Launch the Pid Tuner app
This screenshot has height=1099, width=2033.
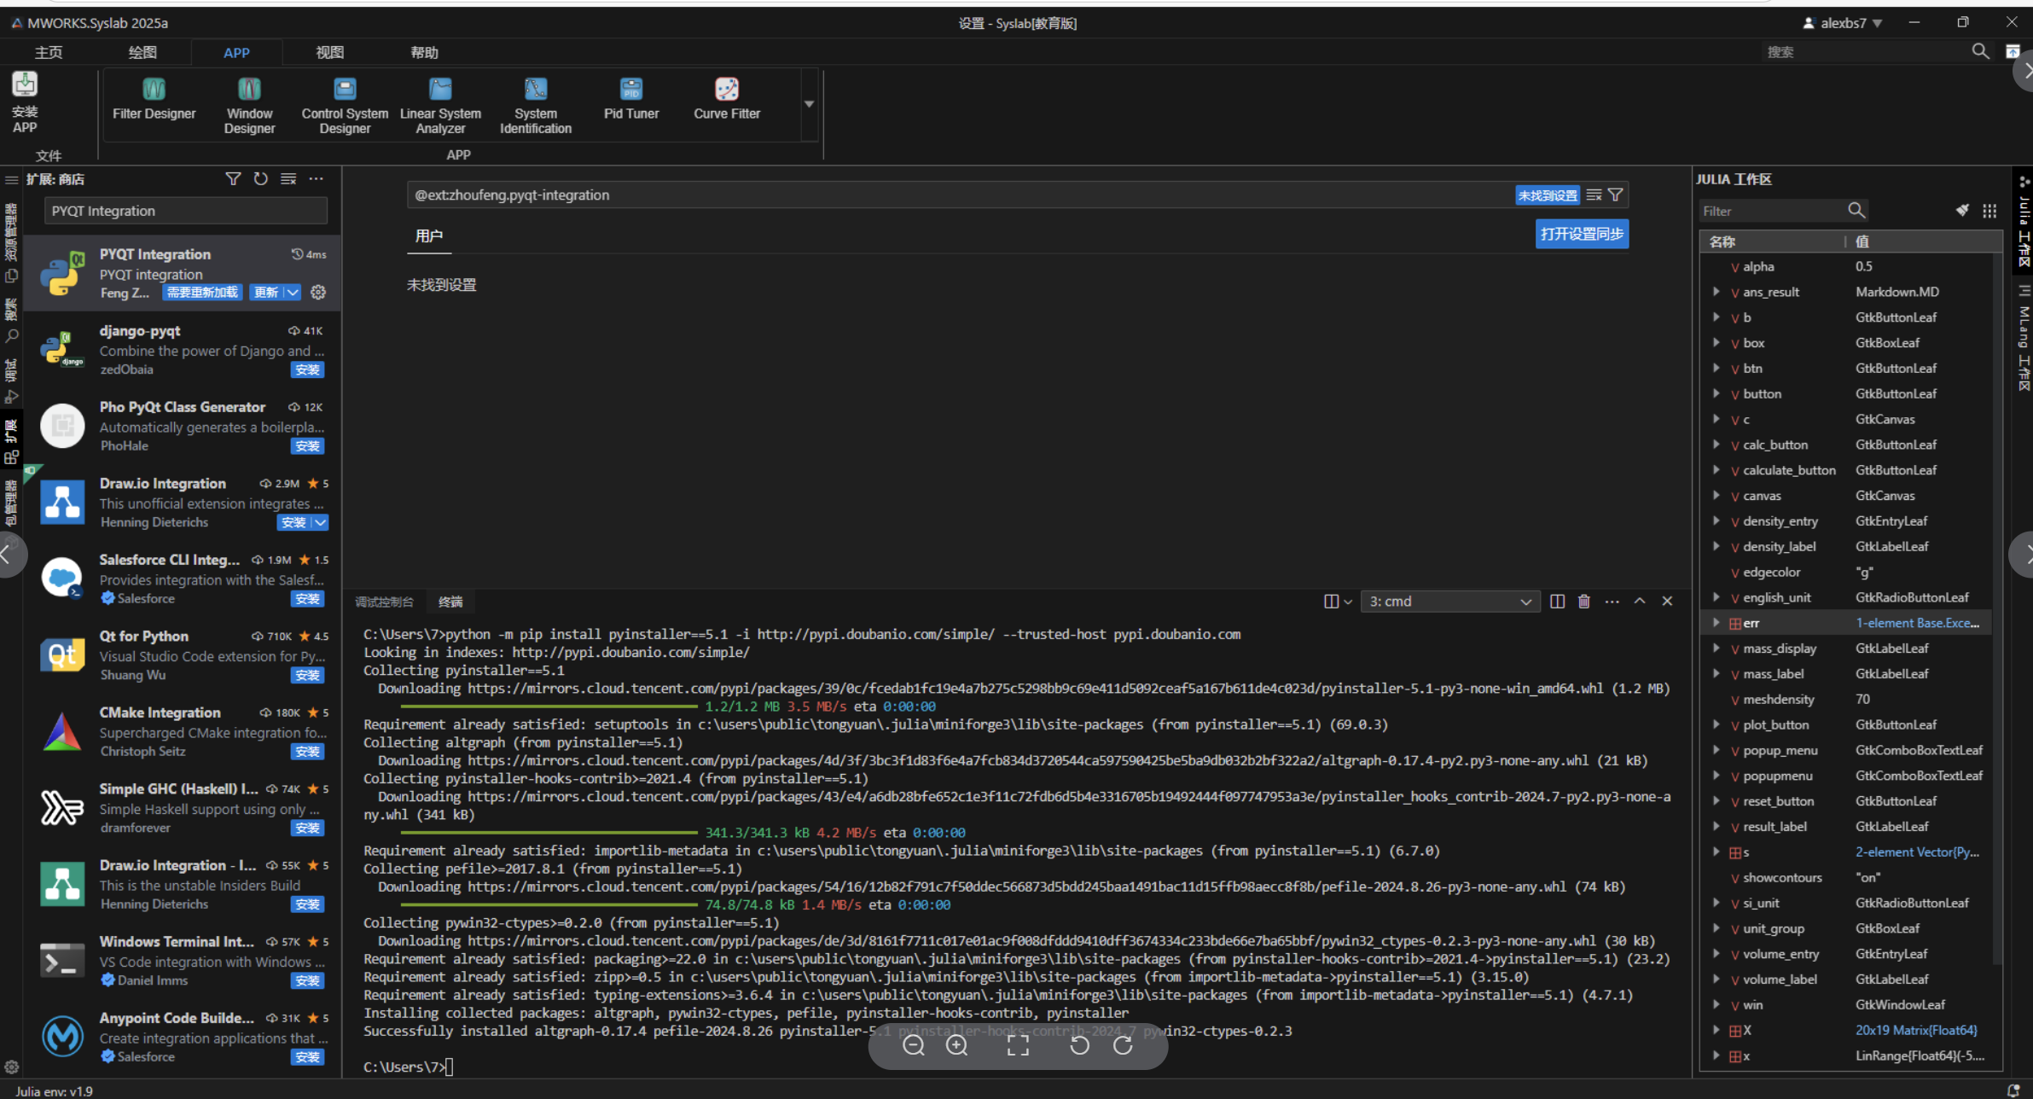631,99
